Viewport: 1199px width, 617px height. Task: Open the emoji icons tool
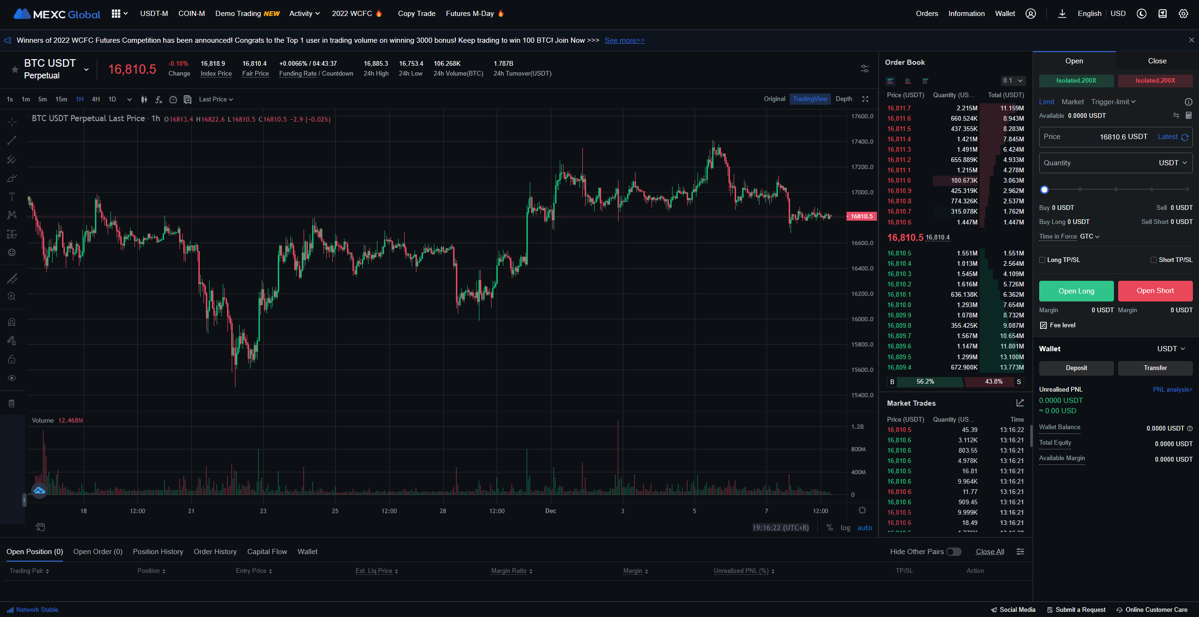coord(12,253)
